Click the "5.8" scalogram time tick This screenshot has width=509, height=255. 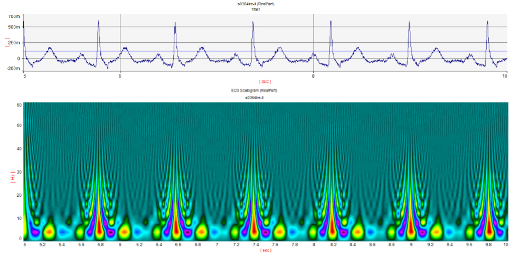[101, 244]
